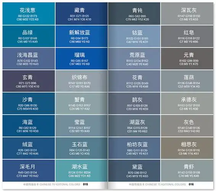Screen dimensions: 216x191
Task: Click the page number 015
Action: (85, 184)
